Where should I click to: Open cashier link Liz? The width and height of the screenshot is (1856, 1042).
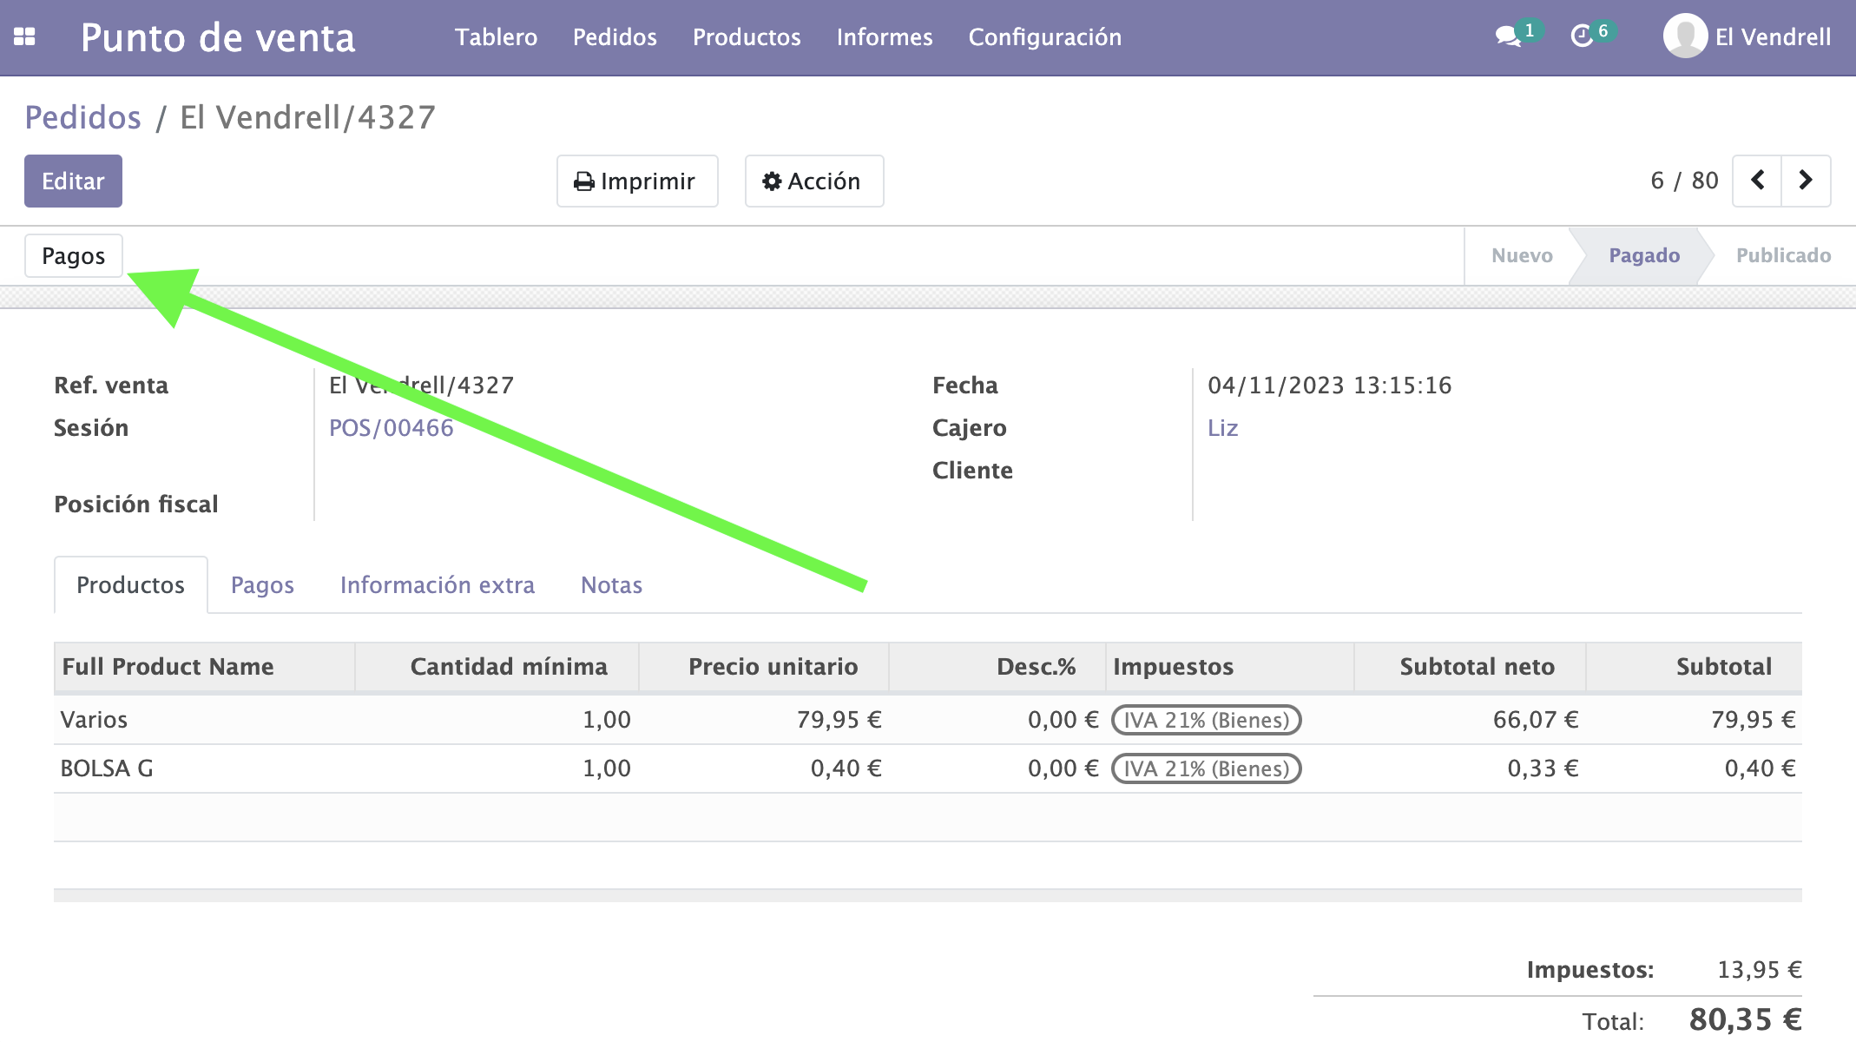click(1222, 428)
